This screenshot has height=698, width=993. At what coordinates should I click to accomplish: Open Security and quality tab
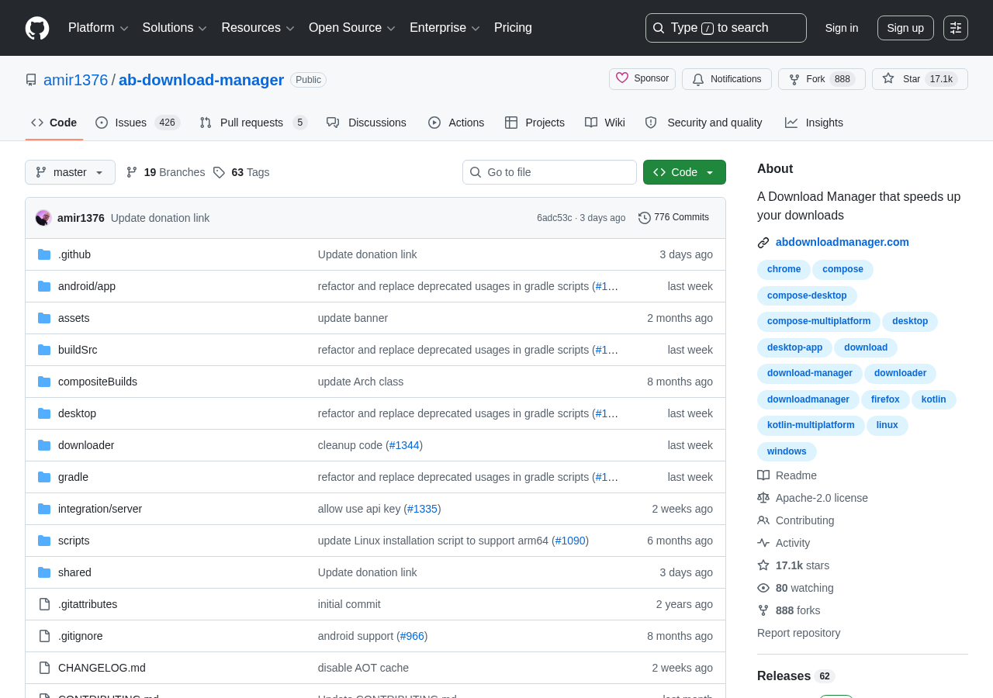point(704,123)
